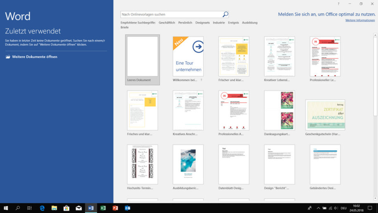Select the Professionelles A... template
Screen dimensions: 378x213
click(x=234, y=110)
